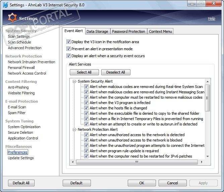Open Application Control settings

click(23, 138)
